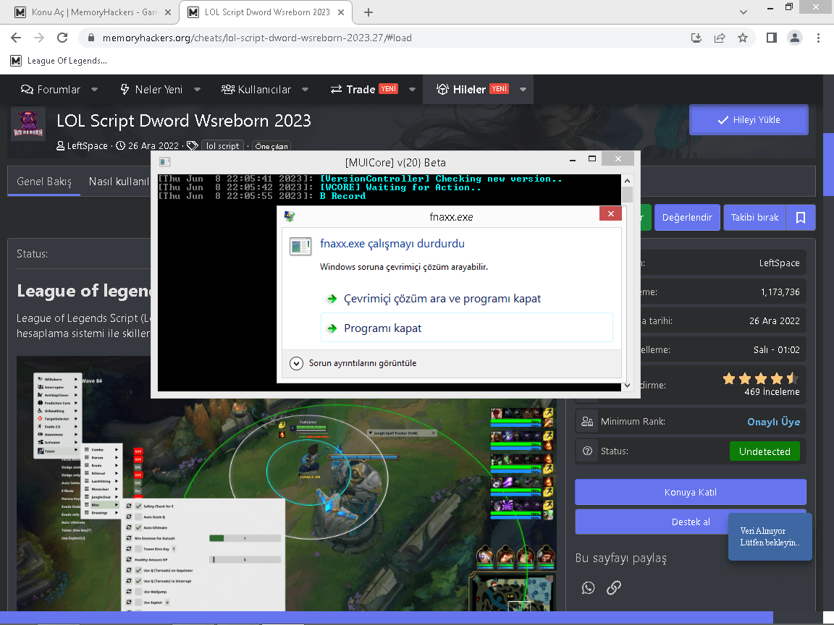Click the Wsreborn cheat logo thumbnail
The width and height of the screenshot is (834, 625).
[x=28, y=124]
